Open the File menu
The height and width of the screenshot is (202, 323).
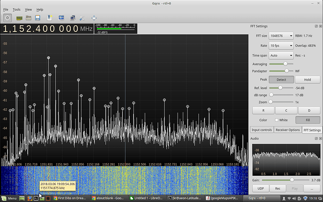[x=6, y=9]
